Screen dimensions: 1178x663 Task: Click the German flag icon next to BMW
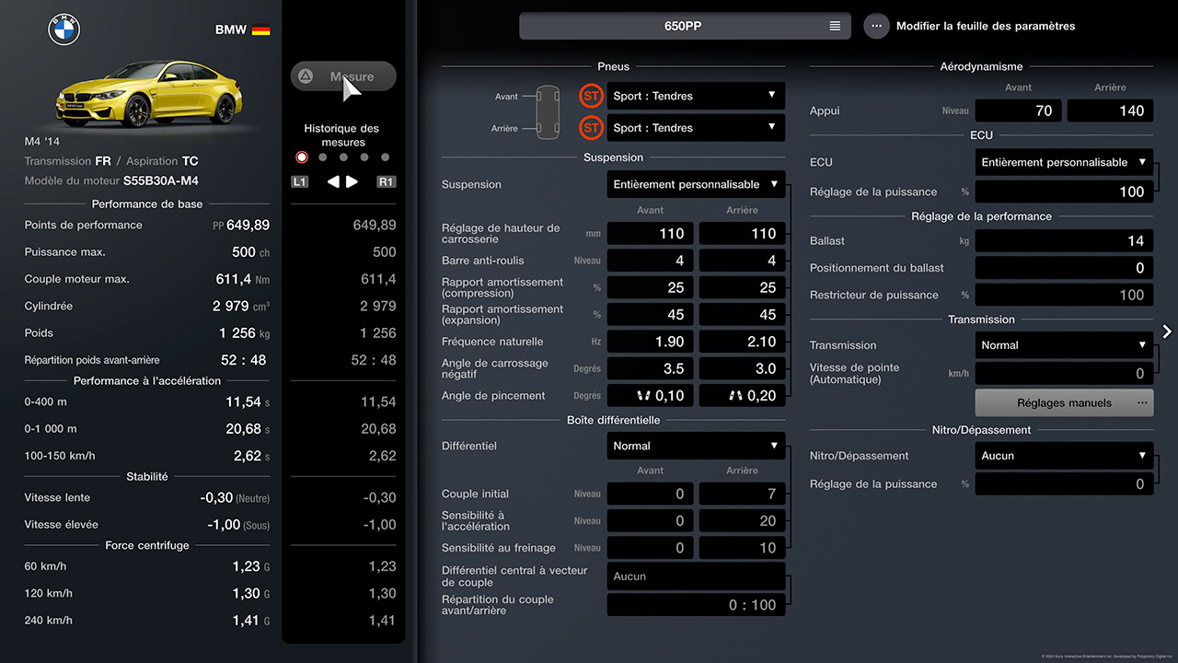click(x=261, y=29)
